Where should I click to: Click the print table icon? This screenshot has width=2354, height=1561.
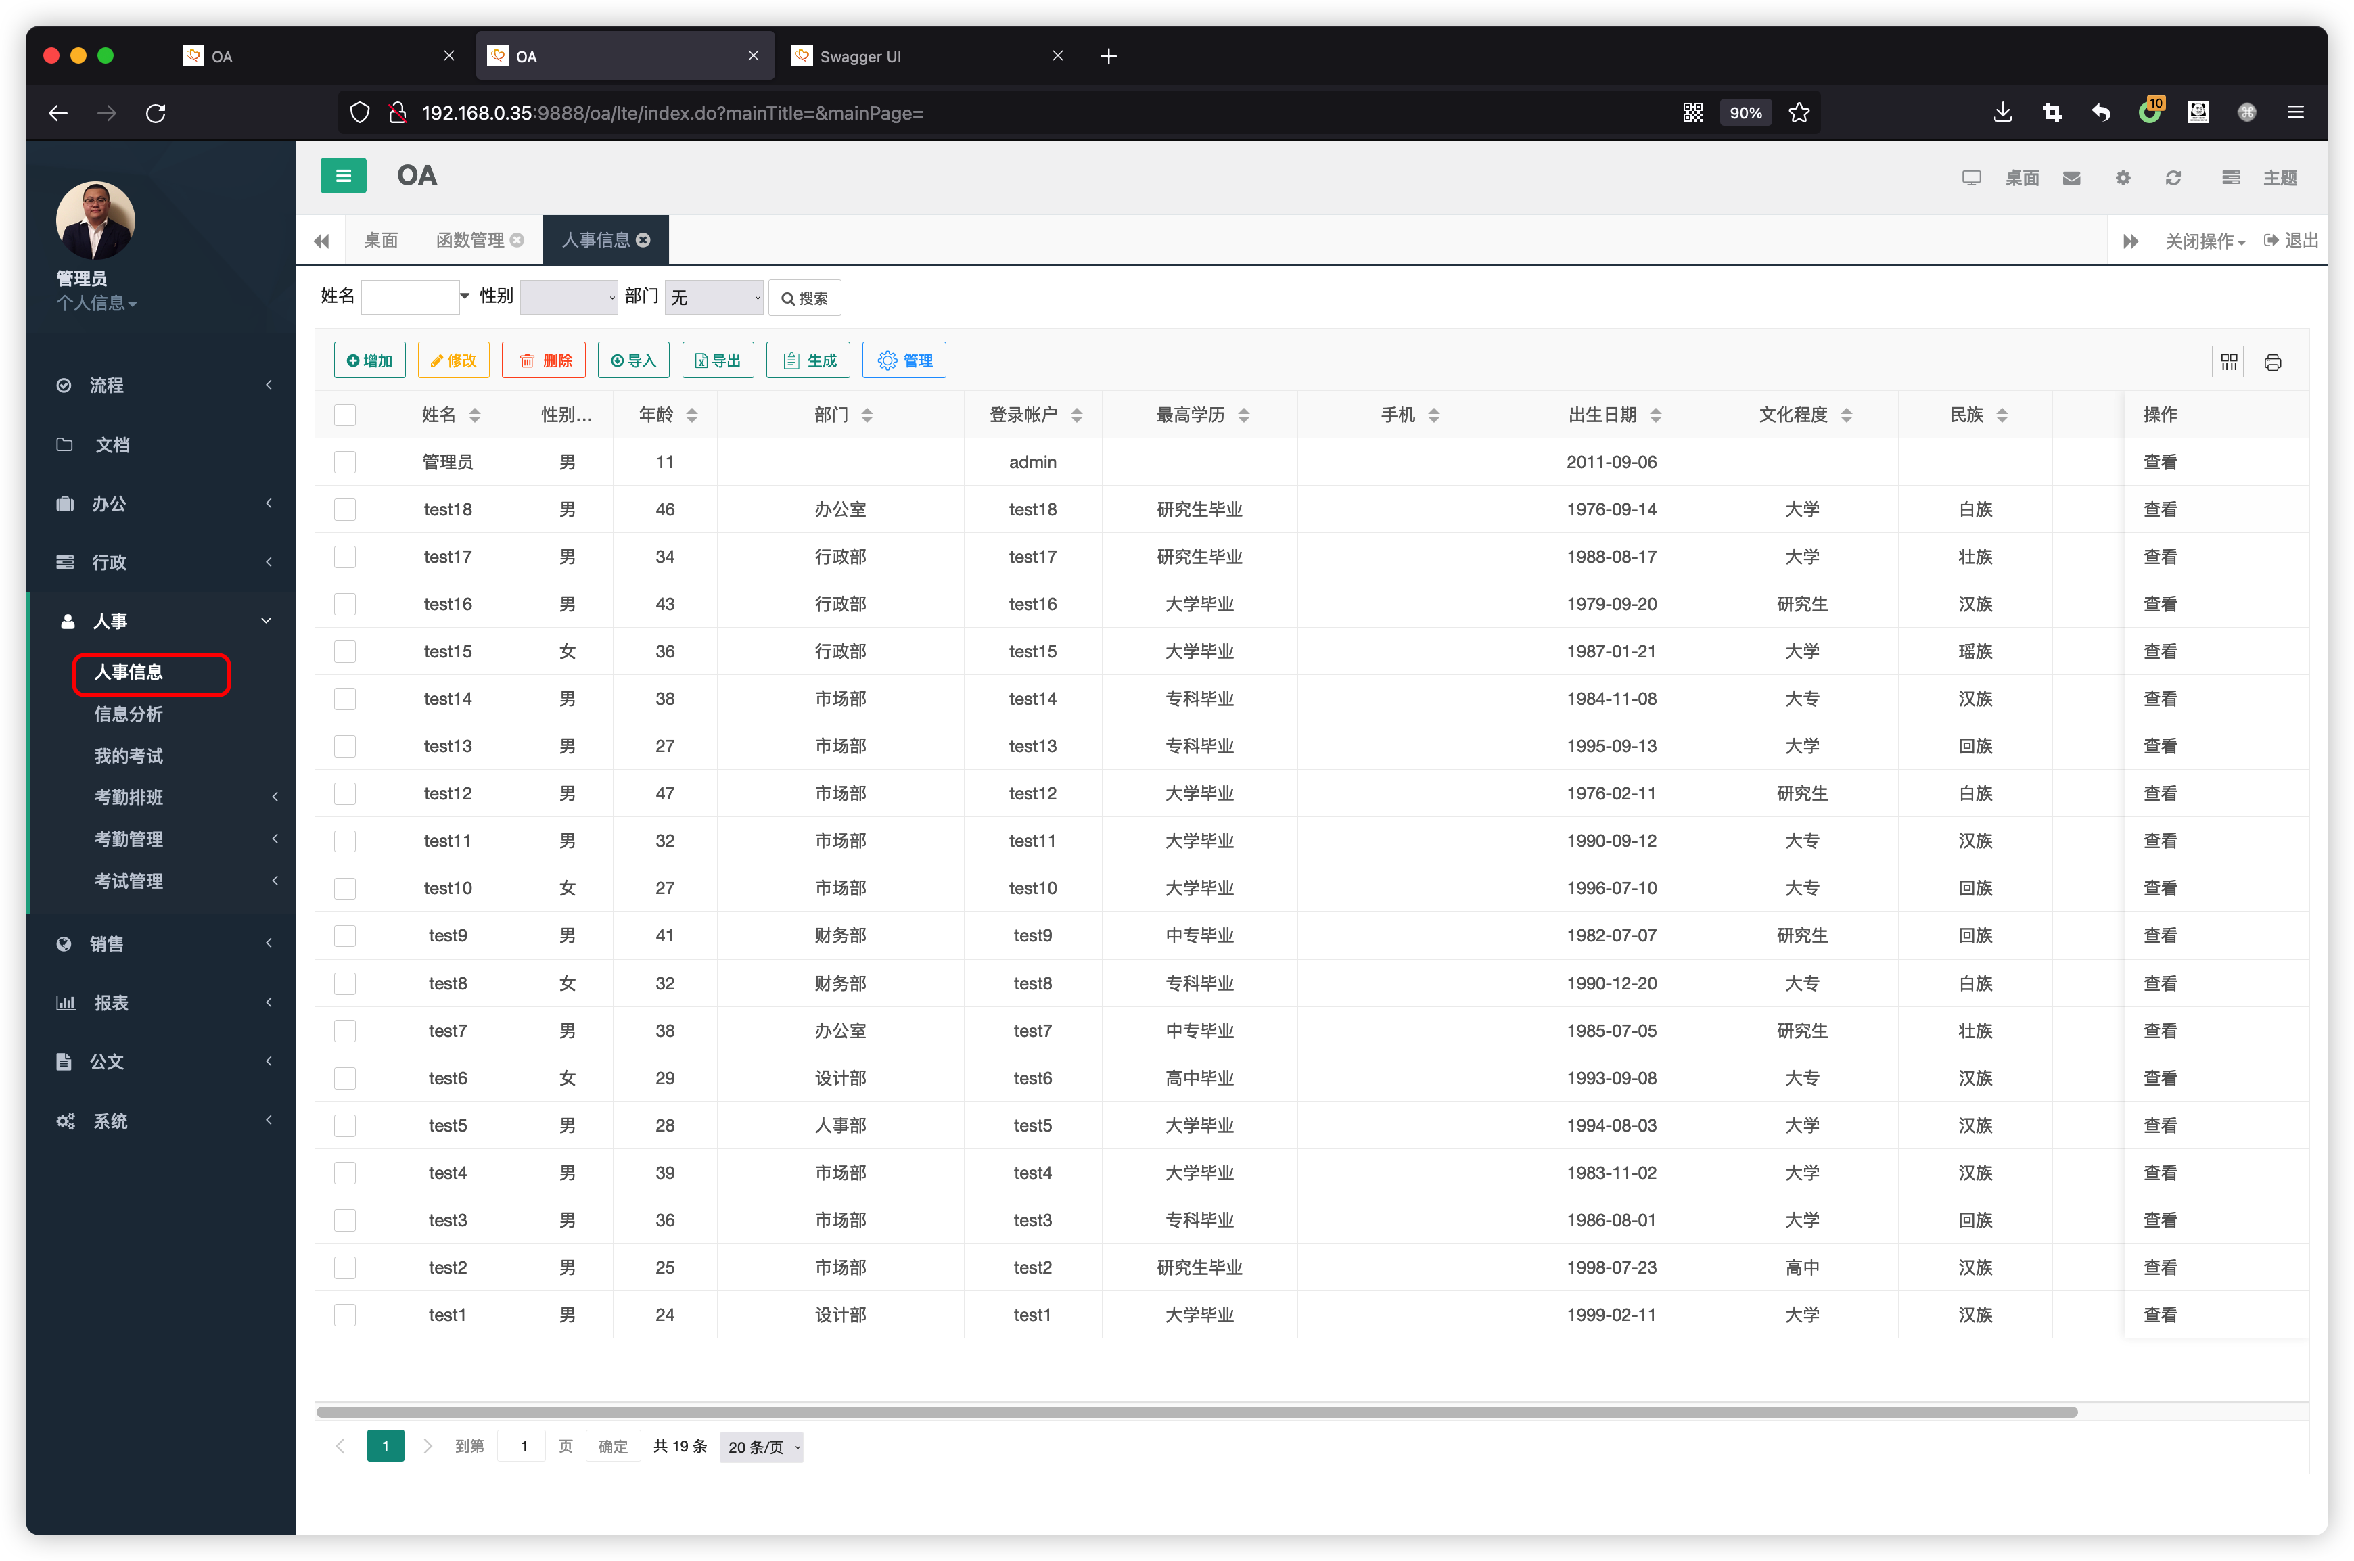click(x=2272, y=361)
